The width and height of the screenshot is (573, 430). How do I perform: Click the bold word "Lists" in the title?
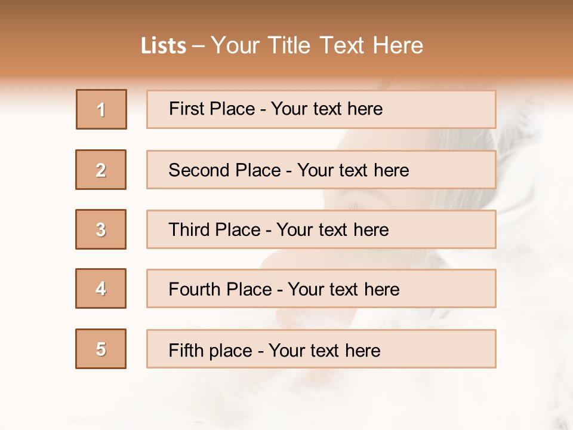click(x=164, y=46)
